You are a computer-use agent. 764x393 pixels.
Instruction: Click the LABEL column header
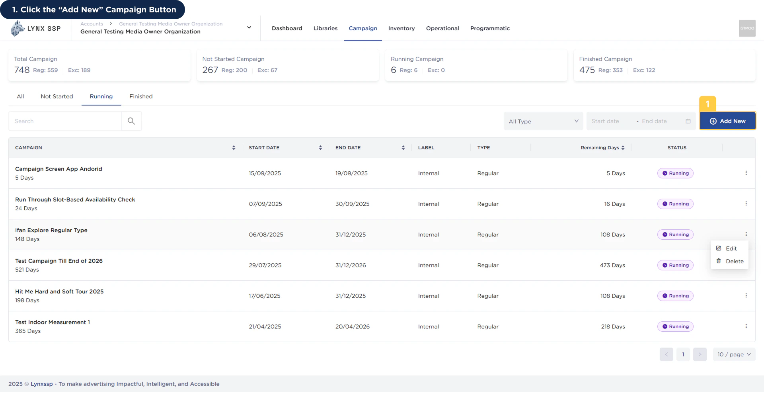click(426, 148)
